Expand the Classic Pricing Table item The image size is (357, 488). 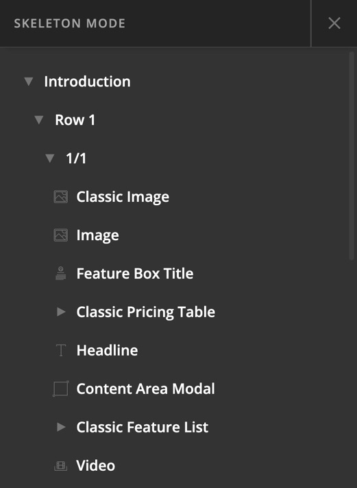61,312
